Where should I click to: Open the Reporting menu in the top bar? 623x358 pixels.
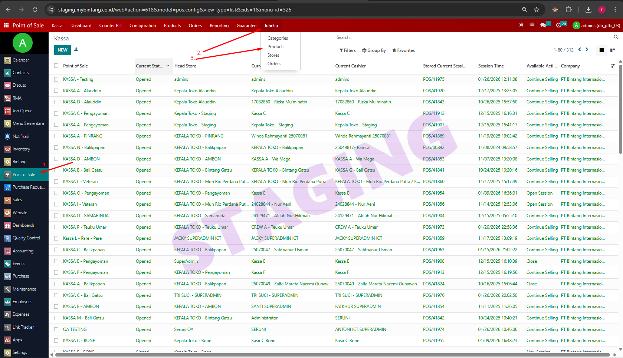coord(219,26)
